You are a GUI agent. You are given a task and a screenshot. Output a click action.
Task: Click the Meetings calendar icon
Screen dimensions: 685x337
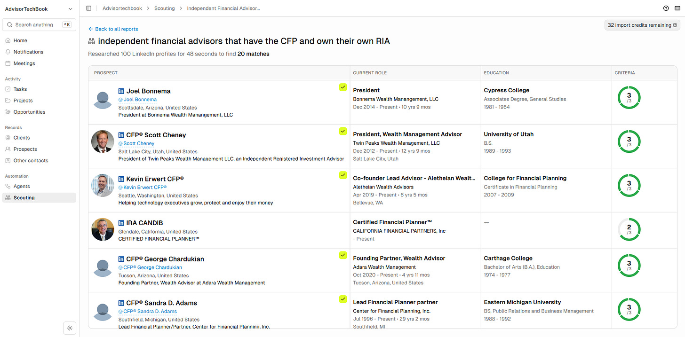click(x=8, y=63)
